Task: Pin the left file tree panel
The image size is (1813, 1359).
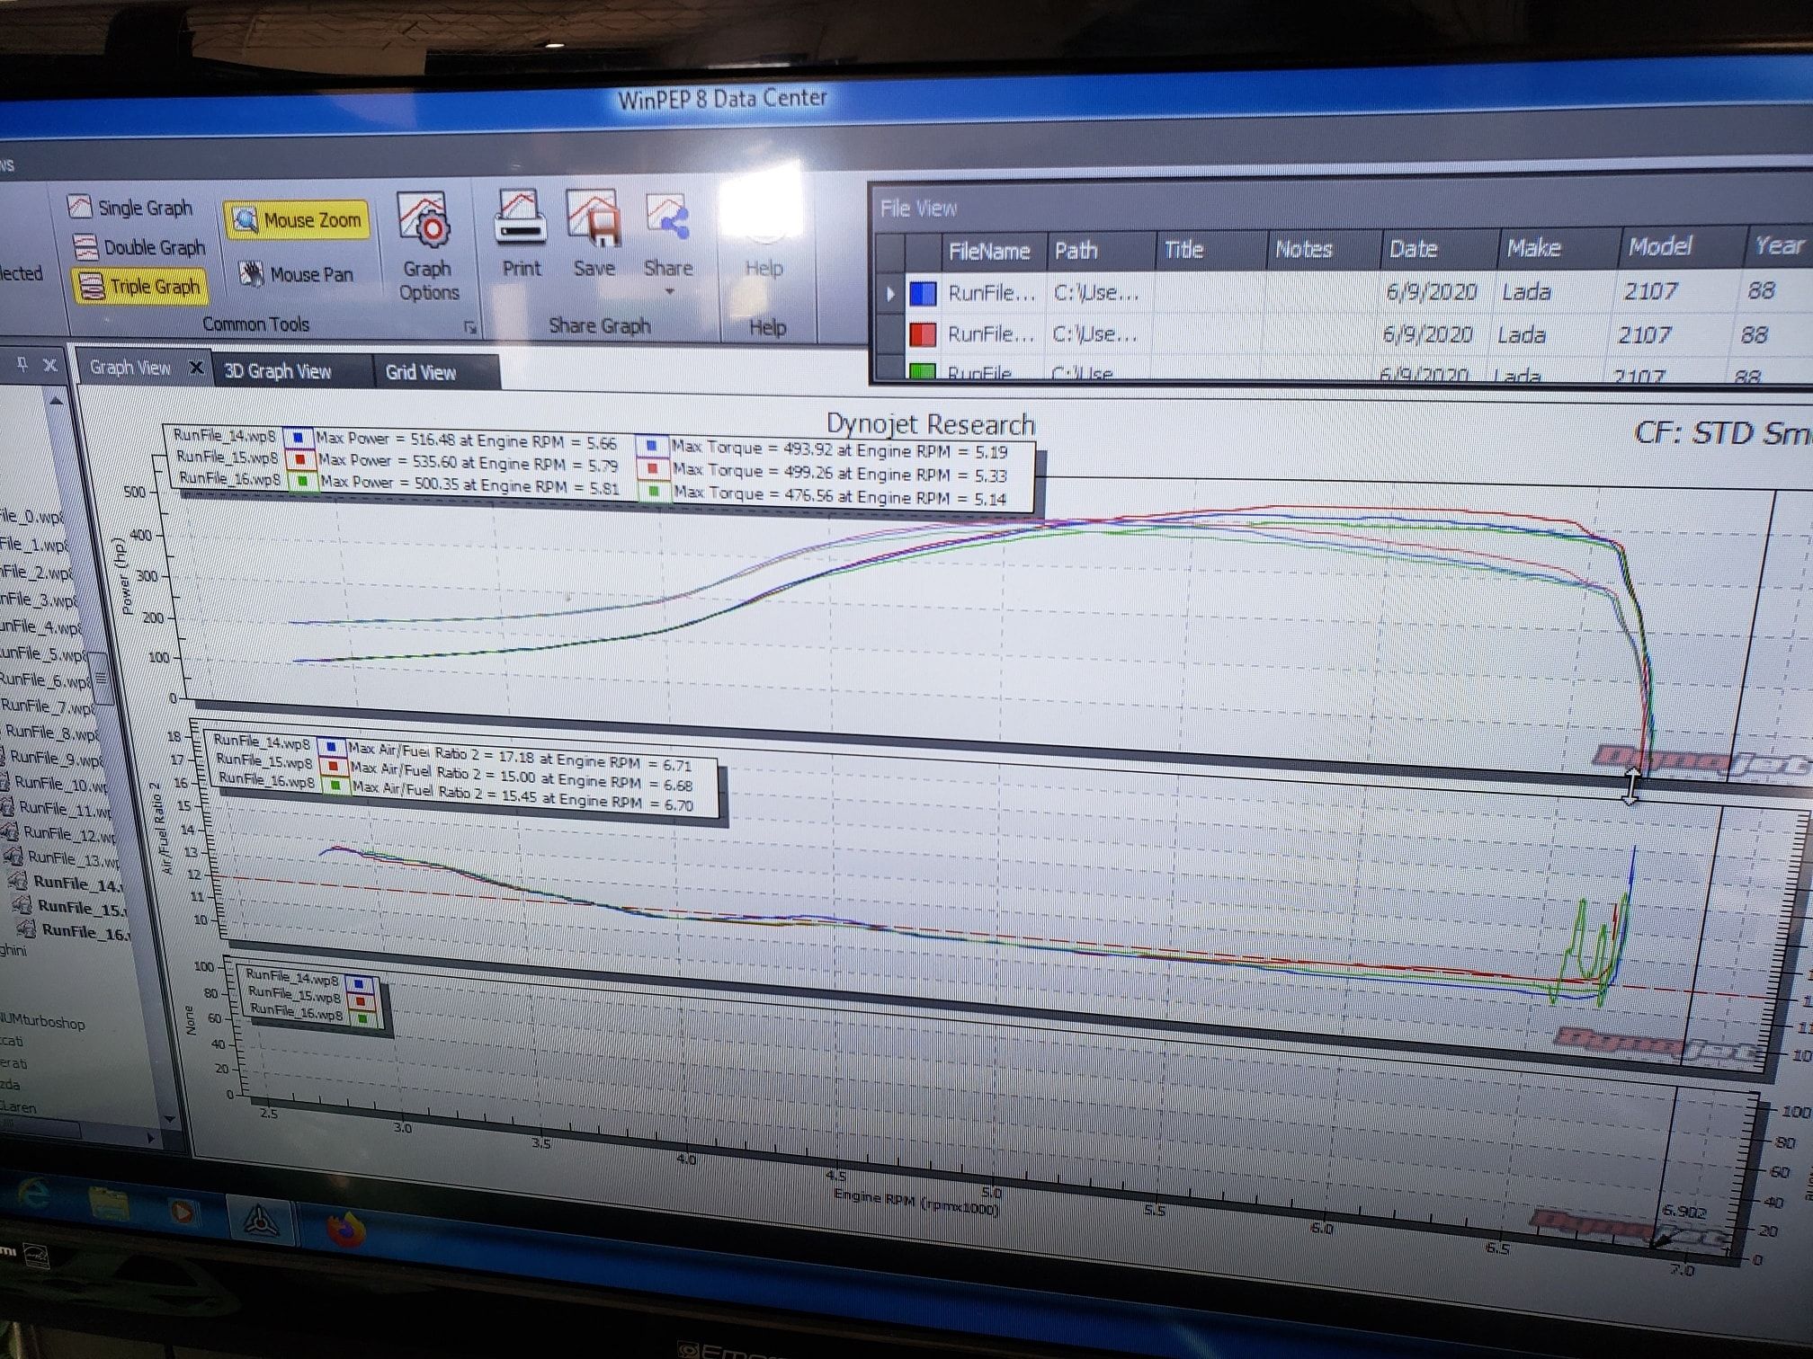Action: [x=22, y=364]
